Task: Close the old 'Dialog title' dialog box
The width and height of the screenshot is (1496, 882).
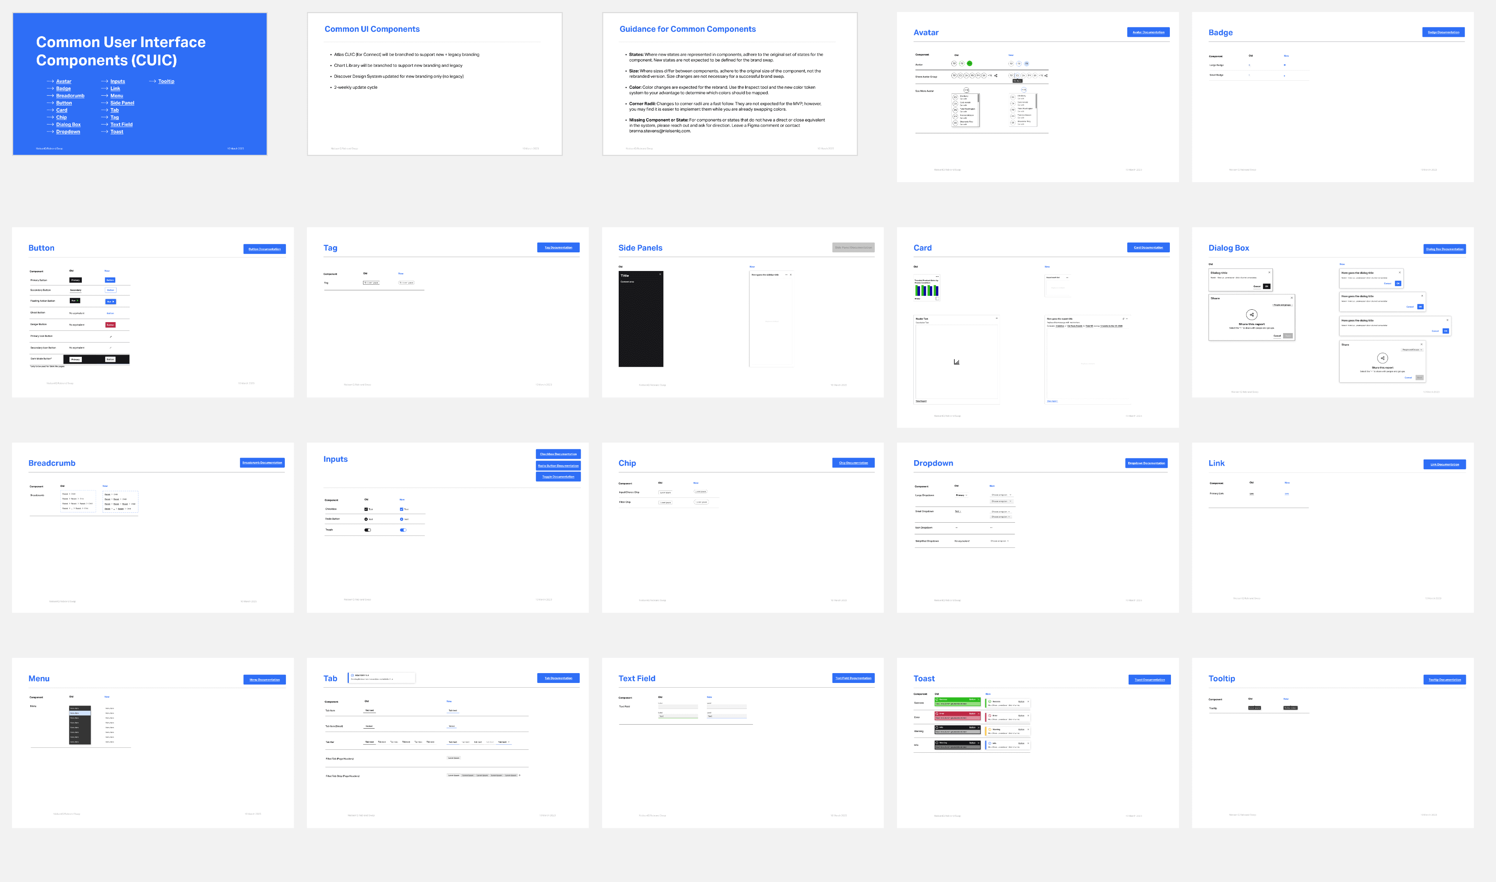Action: coord(1270,273)
